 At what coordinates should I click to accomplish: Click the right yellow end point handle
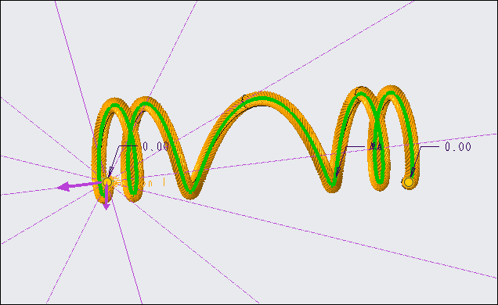[x=409, y=182]
